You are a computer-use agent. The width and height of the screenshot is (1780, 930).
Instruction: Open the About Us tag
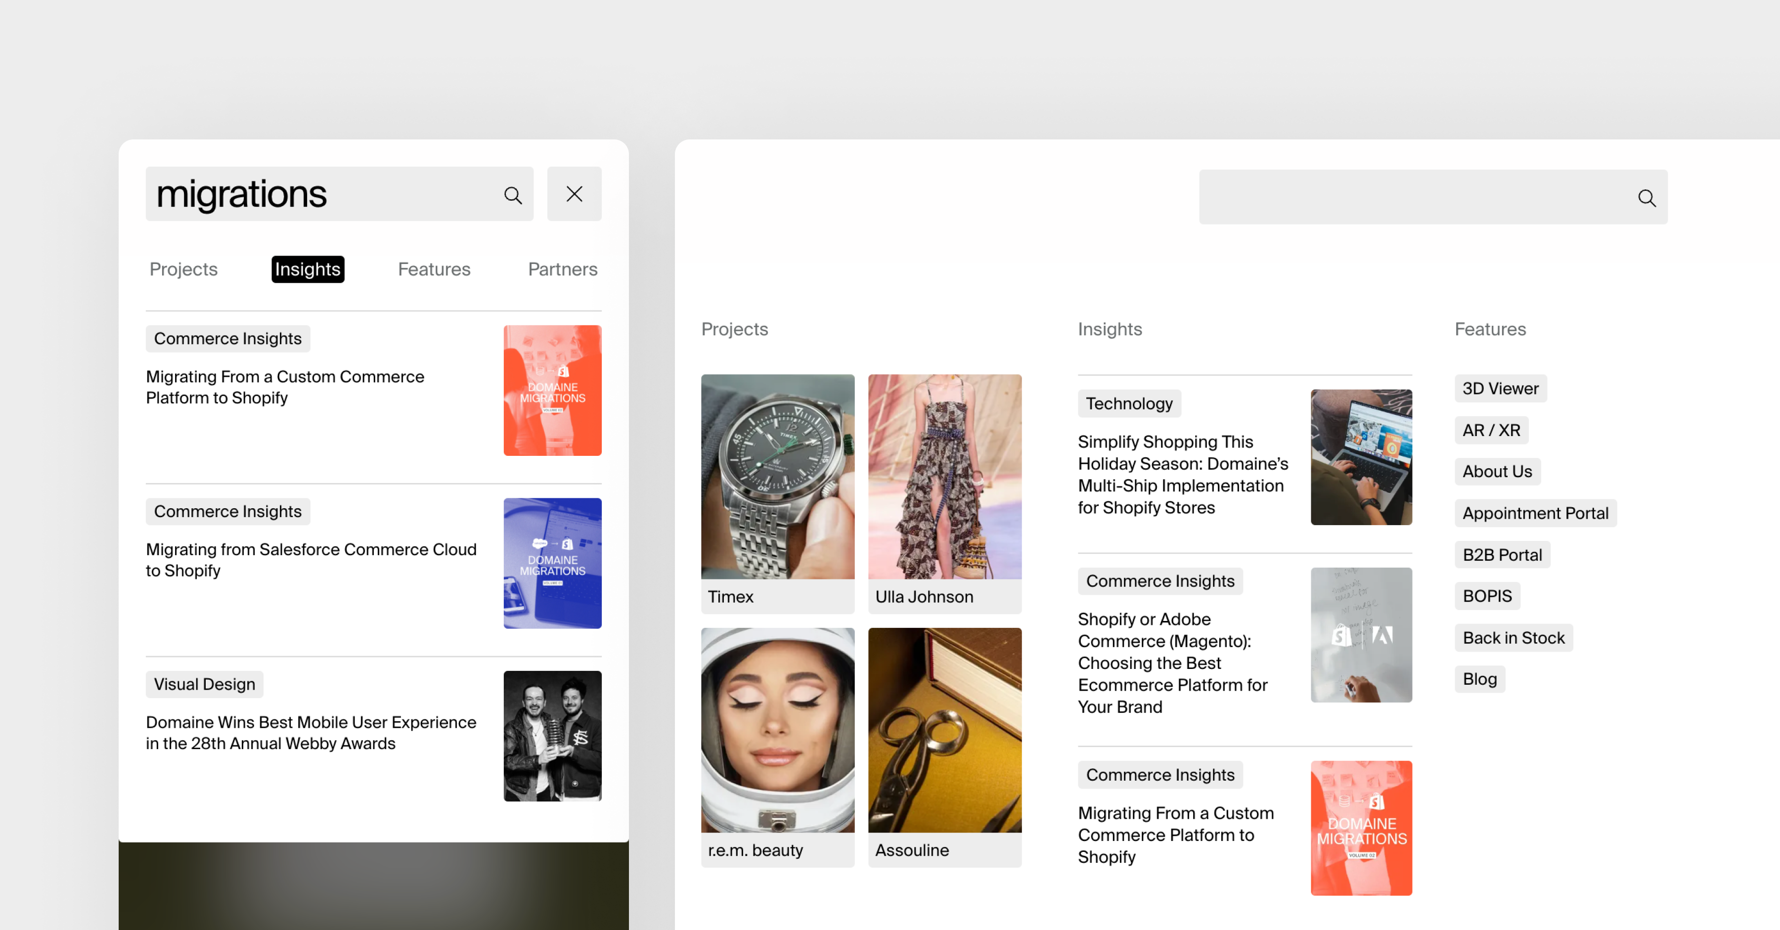pos(1497,471)
